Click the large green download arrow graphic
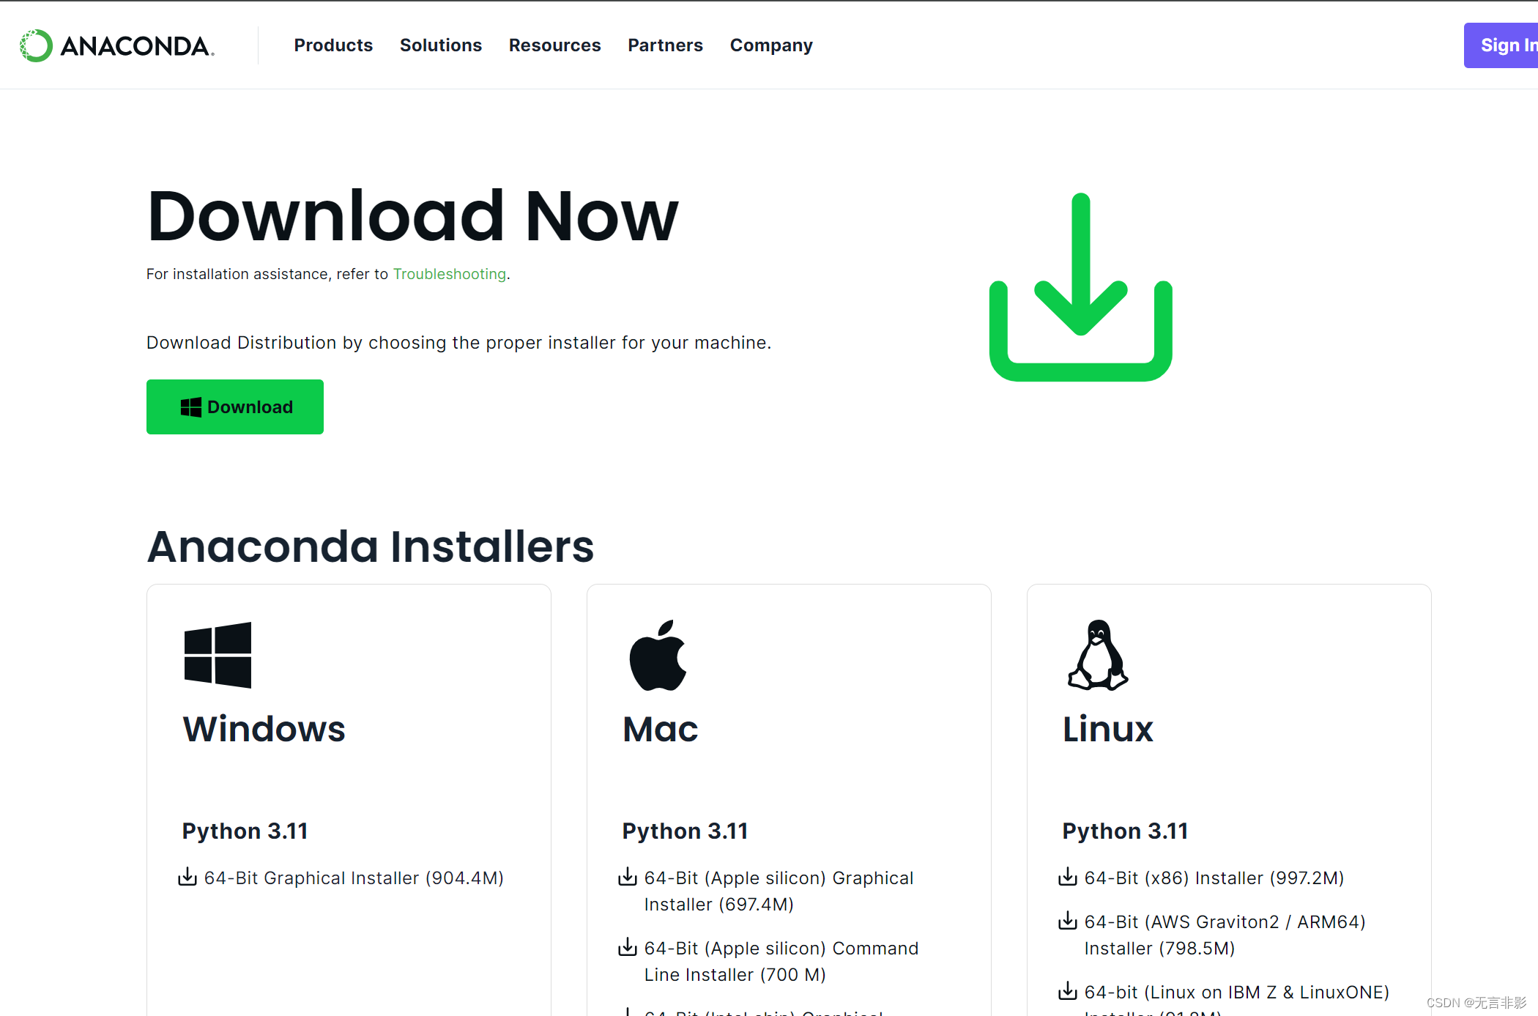This screenshot has height=1016, width=1538. click(x=1080, y=287)
